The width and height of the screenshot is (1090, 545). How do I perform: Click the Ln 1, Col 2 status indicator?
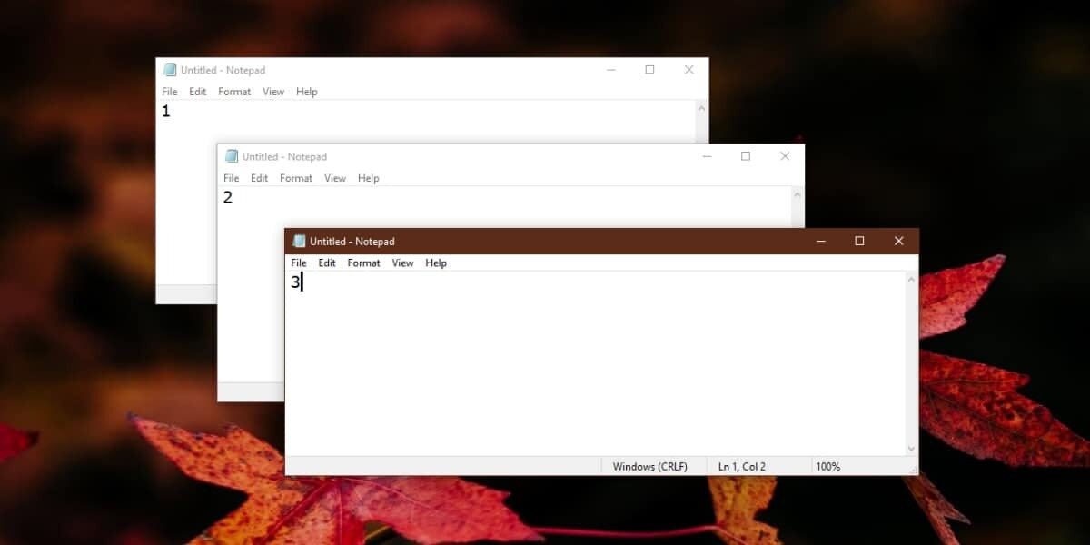pos(742,466)
